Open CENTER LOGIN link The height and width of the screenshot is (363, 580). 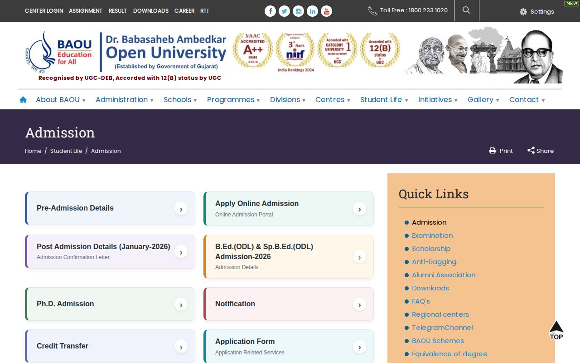[44, 10]
